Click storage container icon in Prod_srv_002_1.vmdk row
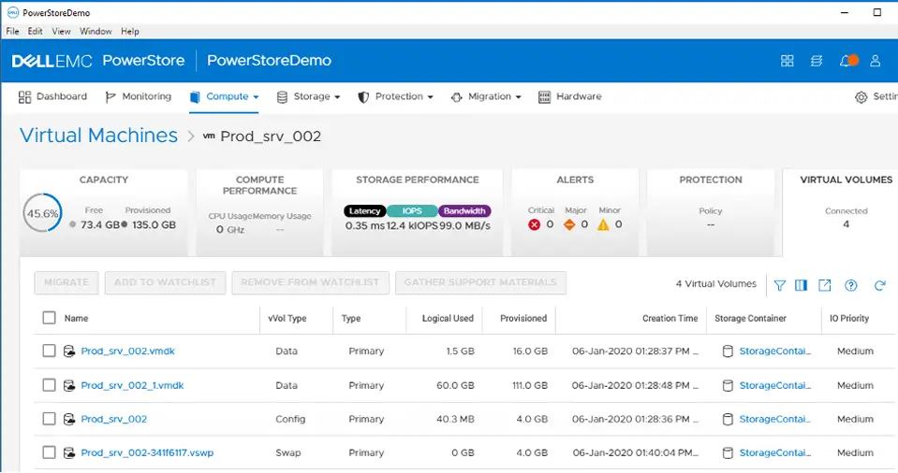Viewport: 898px width, 473px height. [728, 385]
